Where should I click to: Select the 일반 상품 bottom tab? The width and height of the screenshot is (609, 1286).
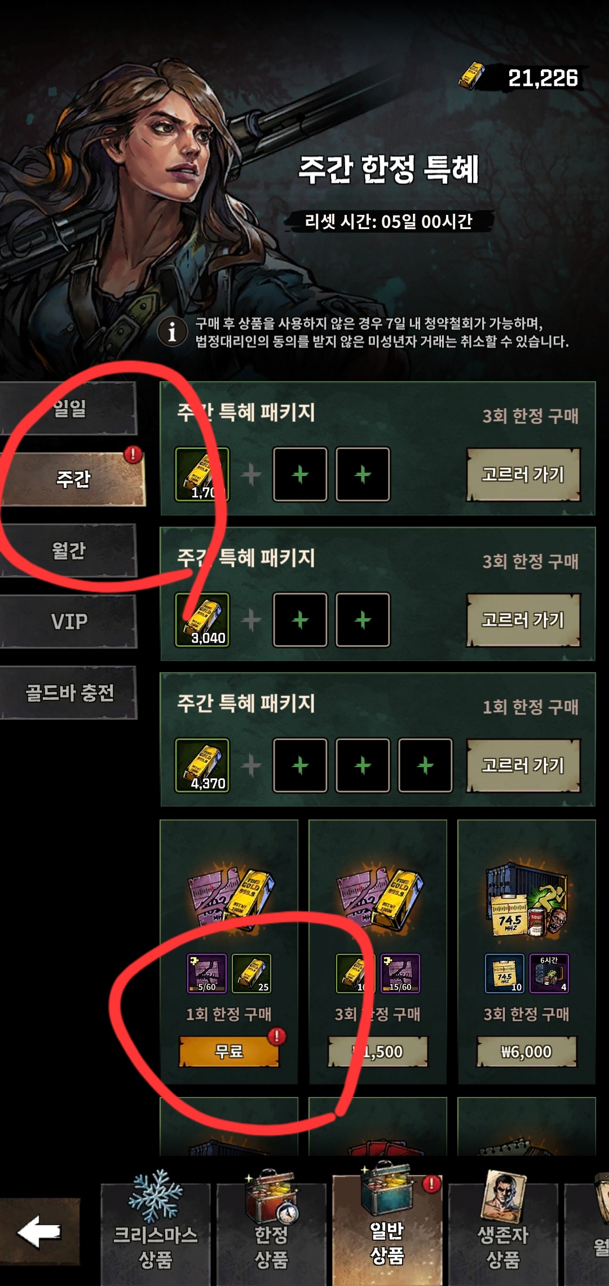(387, 1225)
